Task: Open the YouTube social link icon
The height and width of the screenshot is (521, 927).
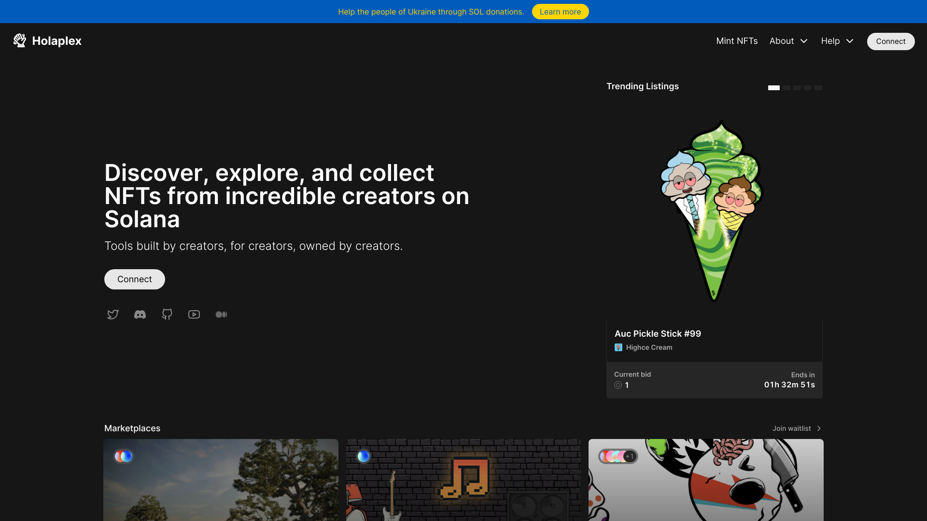Action: point(194,315)
